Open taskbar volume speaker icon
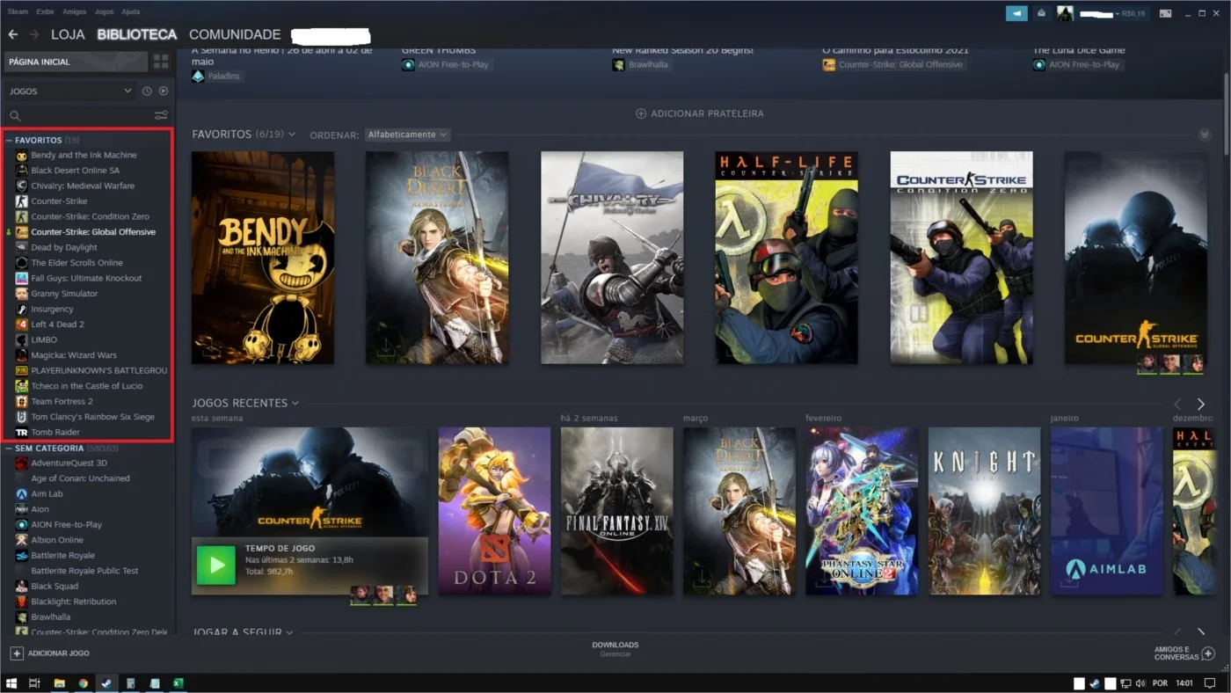The width and height of the screenshot is (1231, 693). pos(1140,683)
